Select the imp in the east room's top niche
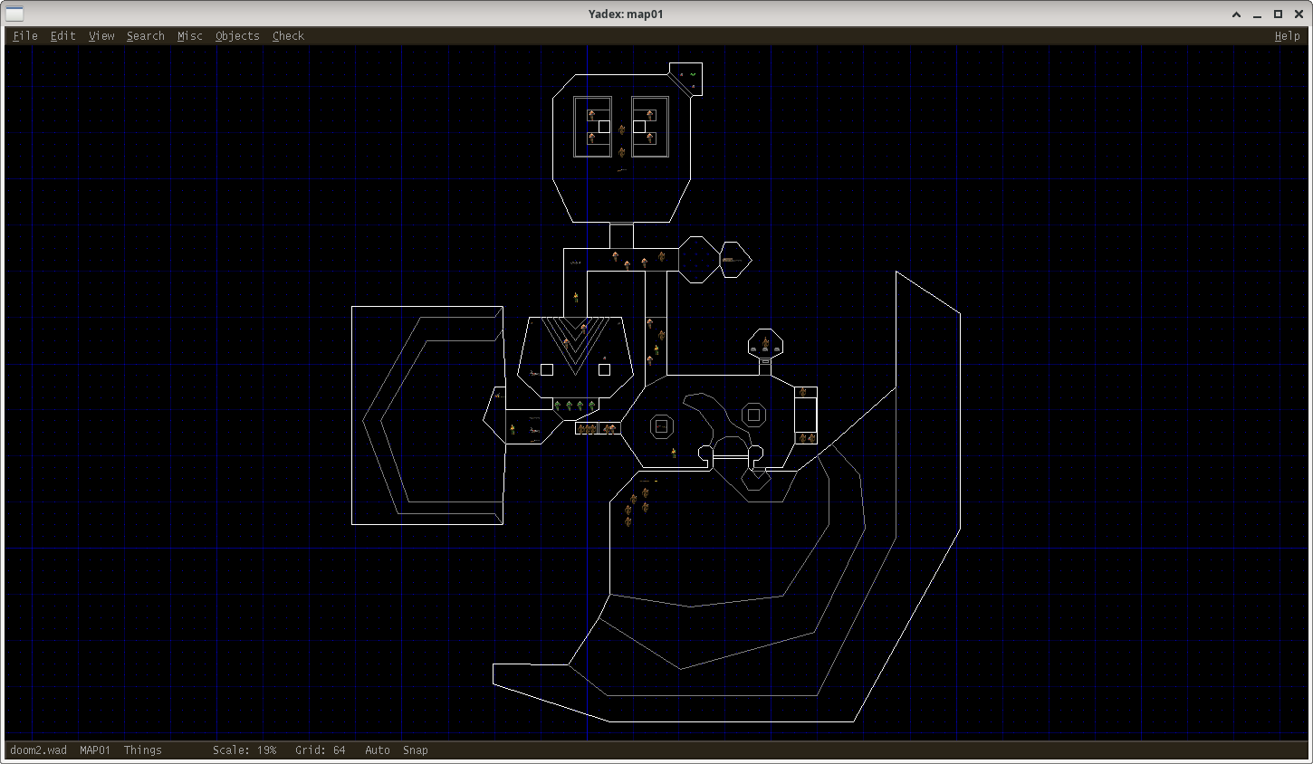Viewport: 1313px width, 764px height. (802, 393)
